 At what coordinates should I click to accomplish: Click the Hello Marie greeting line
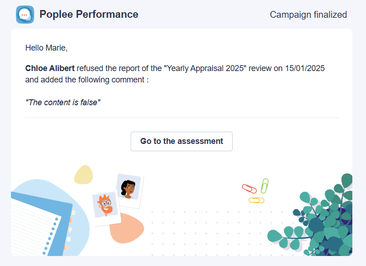(x=46, y=48)
